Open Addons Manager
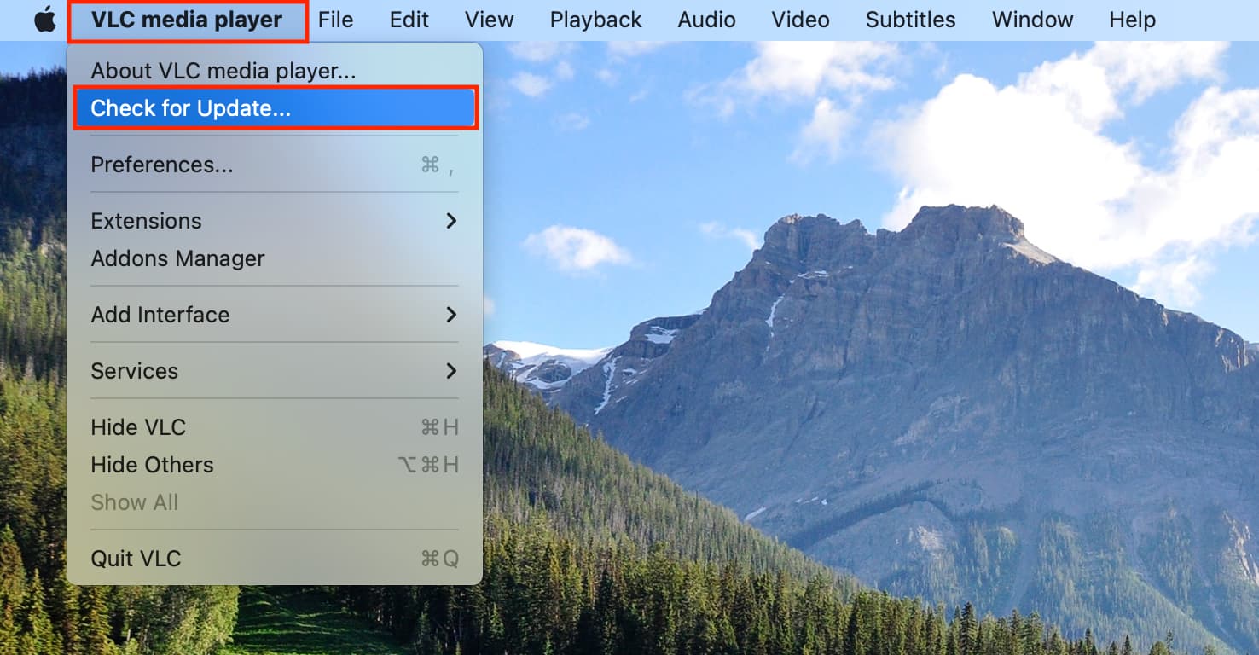Screen dimensions: 1259x655 click(275, 258)
